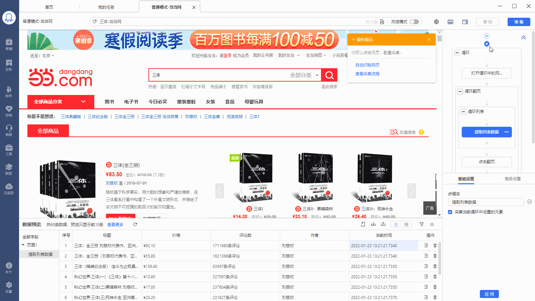Screen dimensions: 535x301
Task: Click the user avatar at top of sidebar
Action: [9, 18]
